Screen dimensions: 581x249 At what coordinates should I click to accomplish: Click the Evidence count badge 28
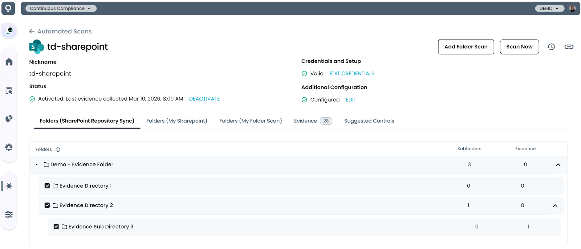[x=326, y=121]
